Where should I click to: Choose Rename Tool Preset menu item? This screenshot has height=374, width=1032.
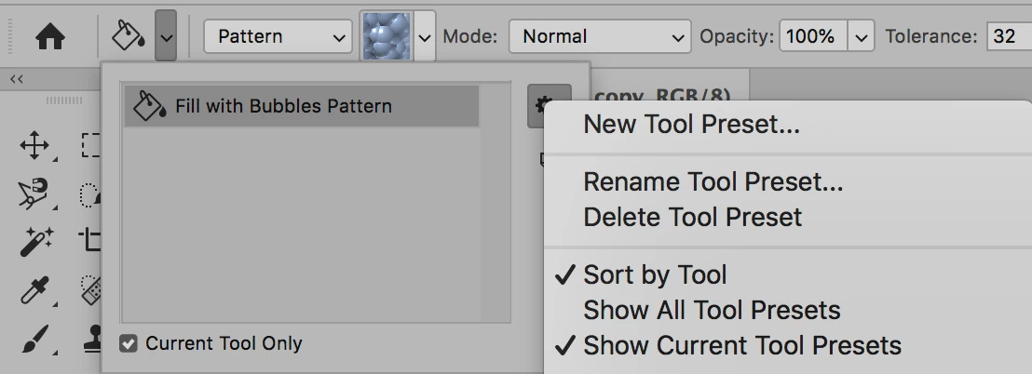(713, 182)
